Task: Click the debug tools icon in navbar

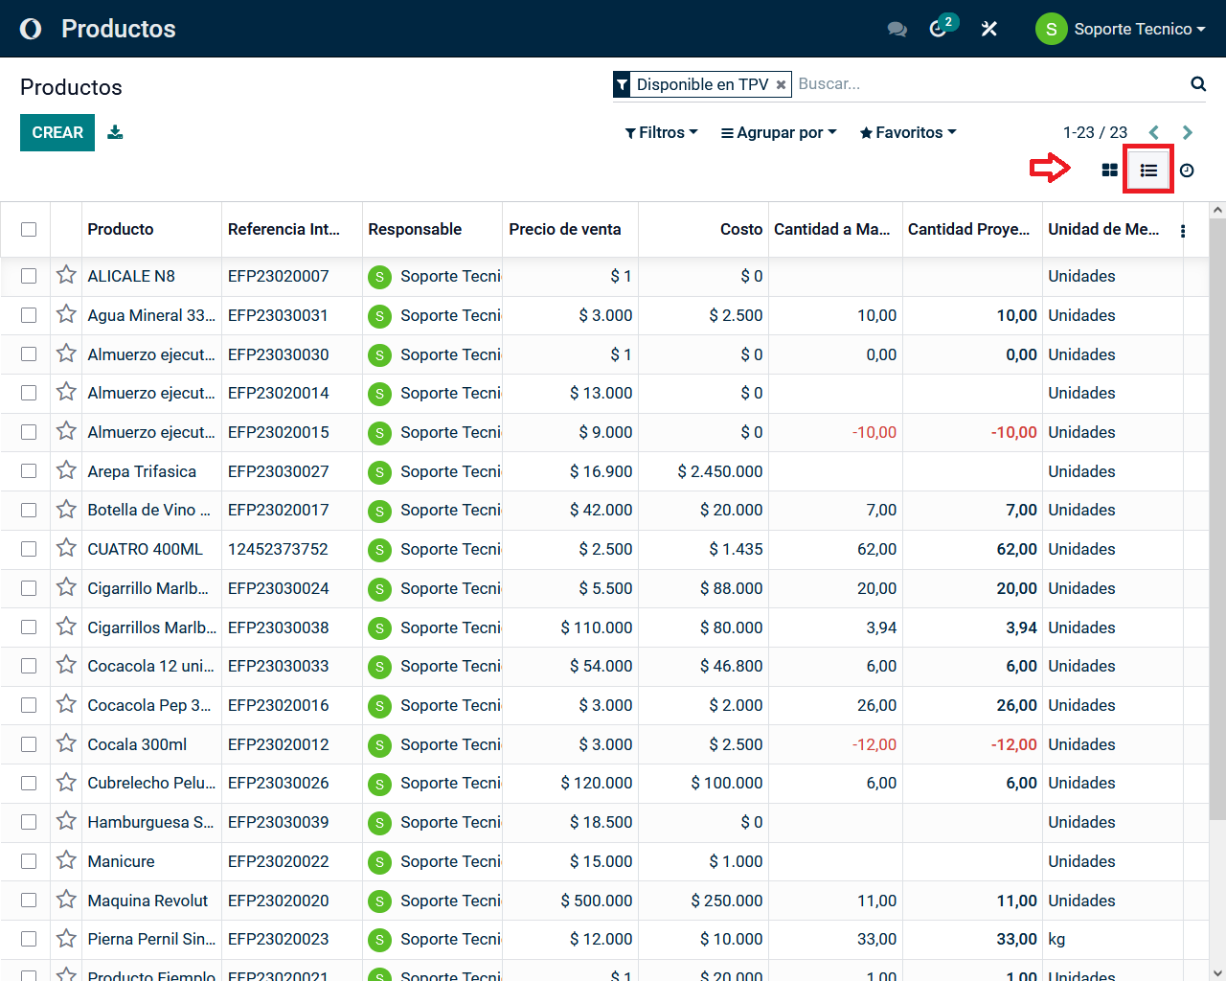Action: (989, 29)
